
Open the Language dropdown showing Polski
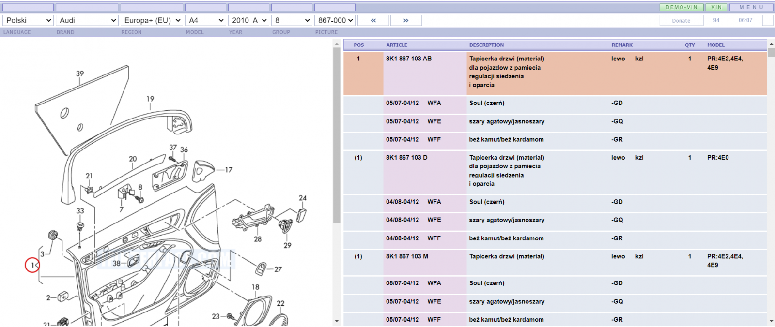click(x=28, y=20)
